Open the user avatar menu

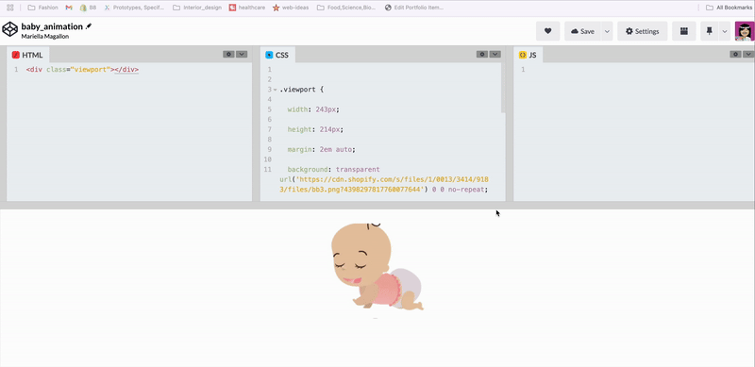point(745,31)
